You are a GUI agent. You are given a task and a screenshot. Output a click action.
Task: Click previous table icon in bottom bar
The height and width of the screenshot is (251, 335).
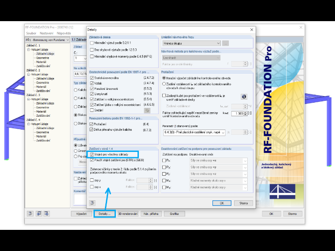pos(39,214)
